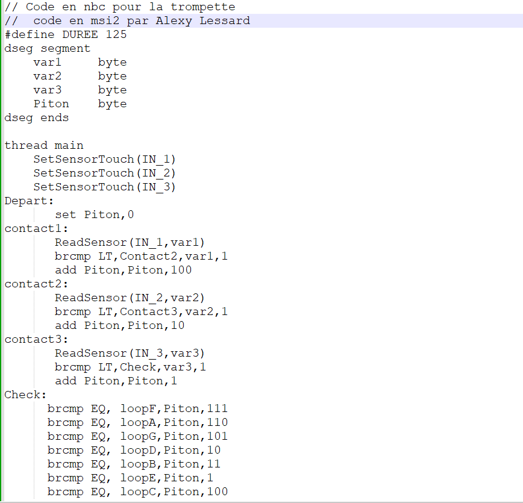Click the SetSensorTouch(IN_2) line
523x503 pixels.
pos(104,173)
